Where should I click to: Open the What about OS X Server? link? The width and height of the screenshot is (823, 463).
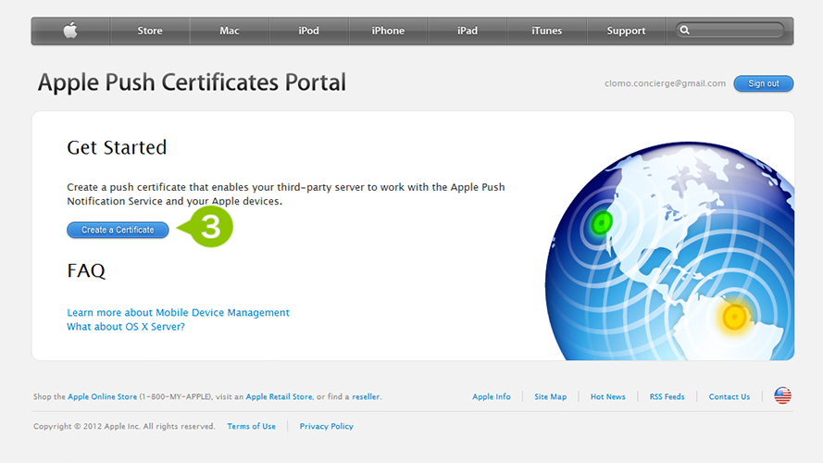click(126, 327)
